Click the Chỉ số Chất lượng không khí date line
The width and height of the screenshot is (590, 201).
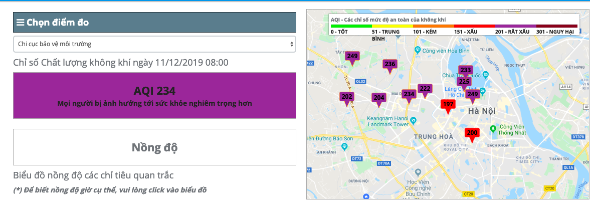pyautogui.click(x=120, y=63)
